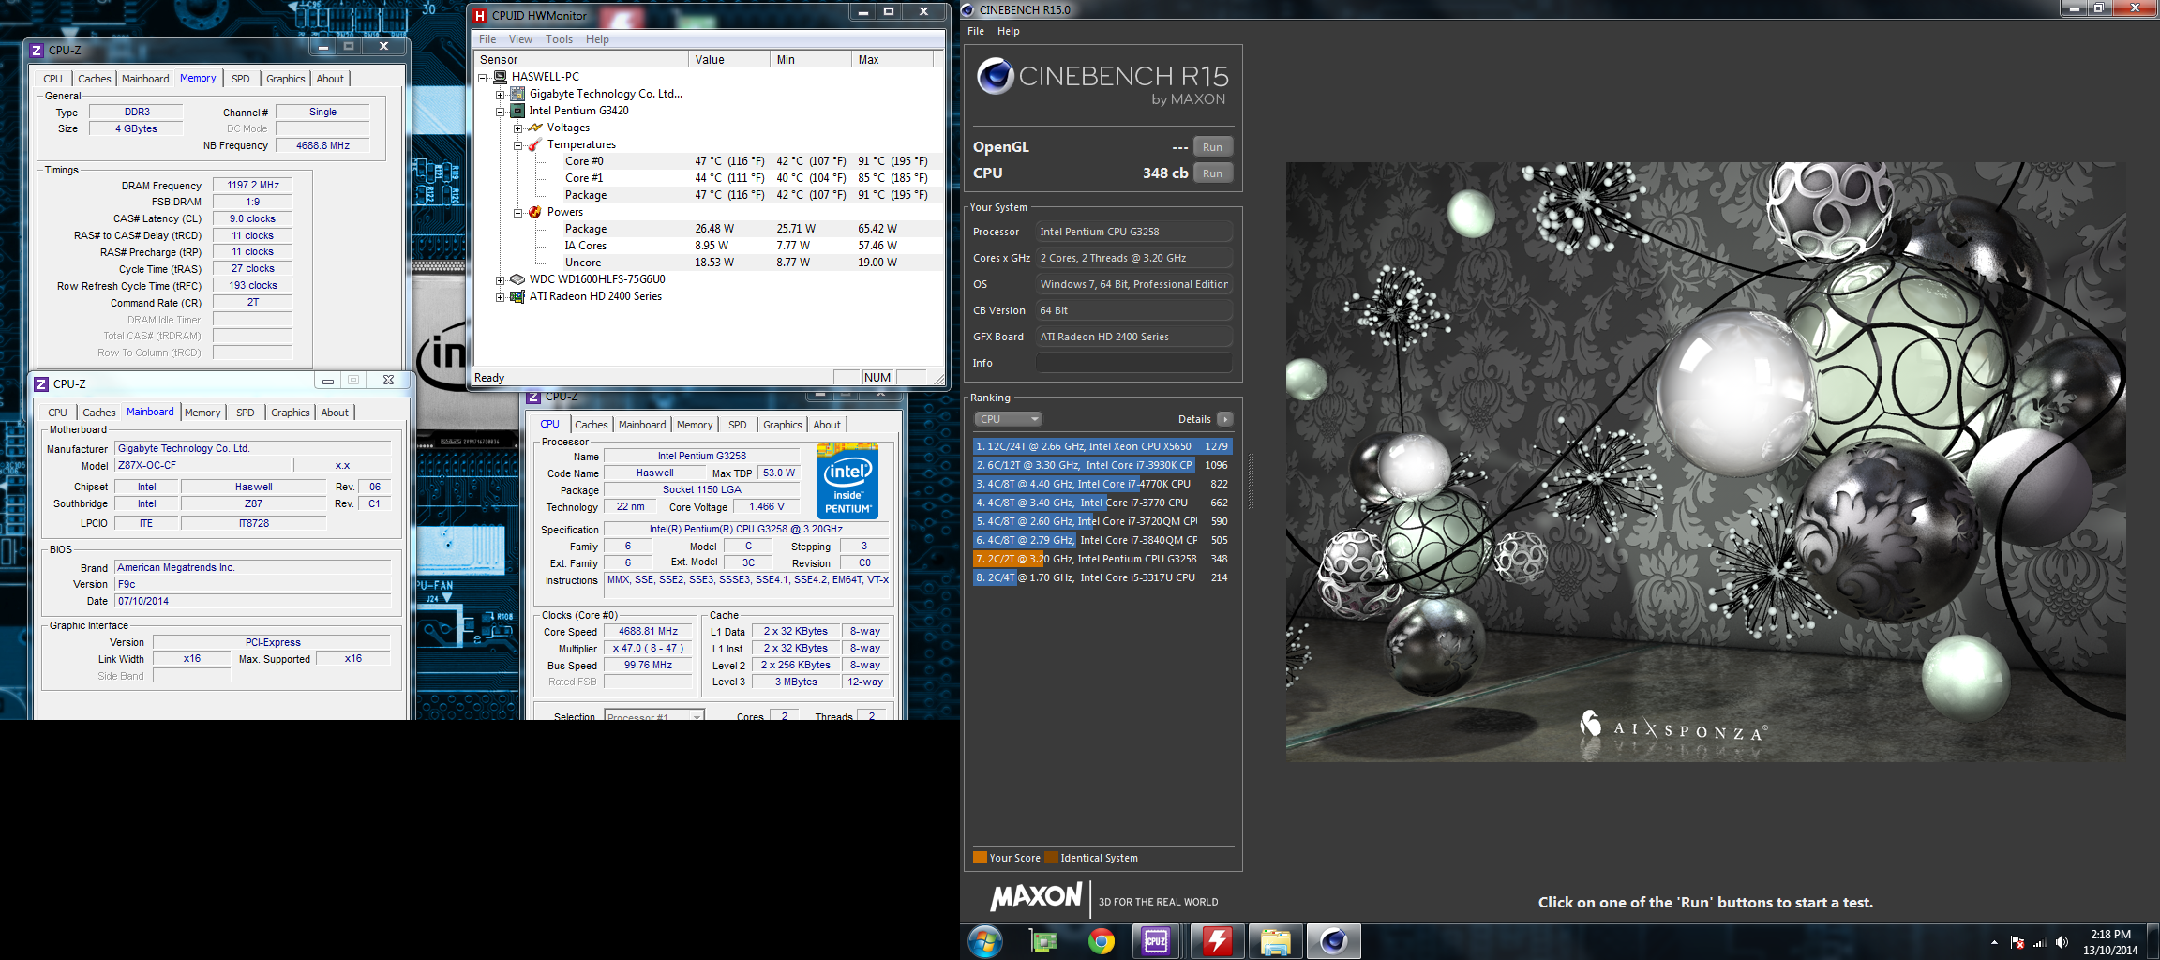2160x960 pixels.
Task: Open the Windows Start orb
Action: click(985, 941)
